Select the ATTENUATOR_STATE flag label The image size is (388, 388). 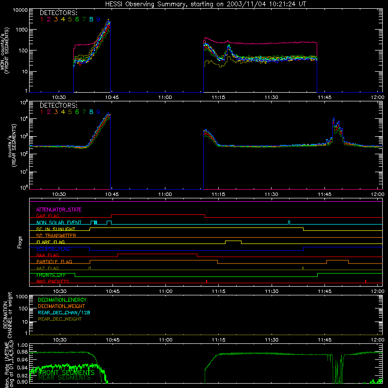click(59, 210)
